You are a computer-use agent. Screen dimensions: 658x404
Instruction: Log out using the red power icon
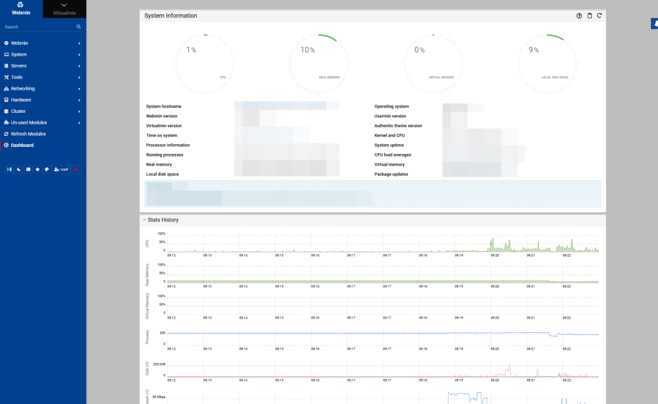[75, 169]
